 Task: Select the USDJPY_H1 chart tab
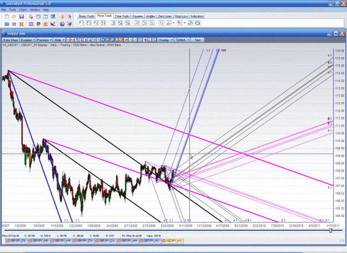coord(173,241)
